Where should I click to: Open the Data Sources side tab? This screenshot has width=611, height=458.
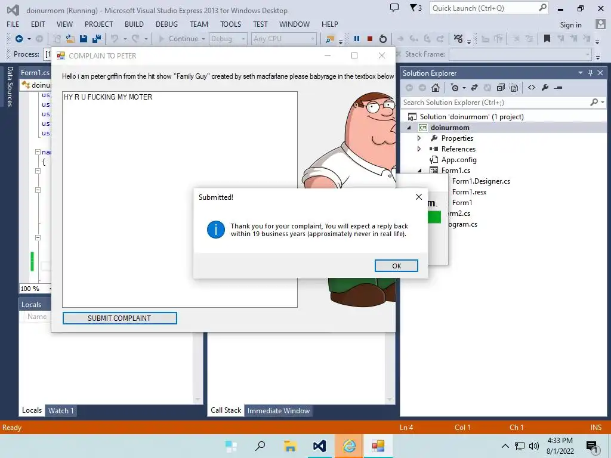click(x=10, y=86)
